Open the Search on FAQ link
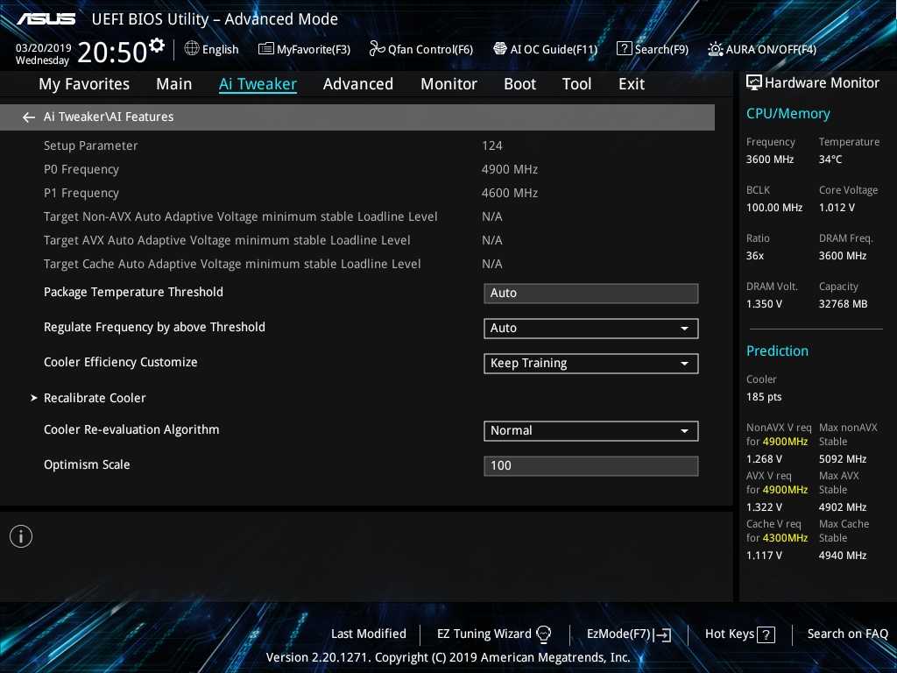The image size is (897, 673). [847, 634]
